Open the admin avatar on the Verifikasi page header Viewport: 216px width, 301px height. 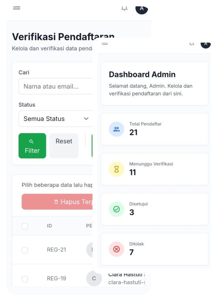tap(142, 10)
